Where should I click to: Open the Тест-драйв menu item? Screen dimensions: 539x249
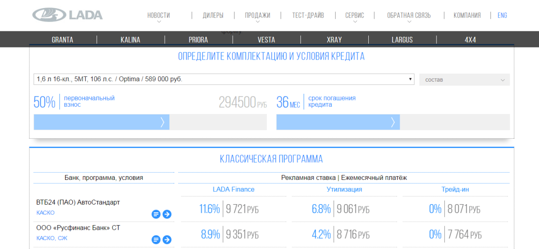308,15
